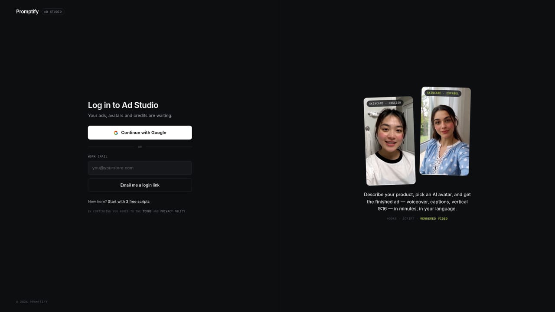Click 'Your ads, avatars and credits are waiting'
Viewport: 555px width, 312px height.
coord(130,116)
